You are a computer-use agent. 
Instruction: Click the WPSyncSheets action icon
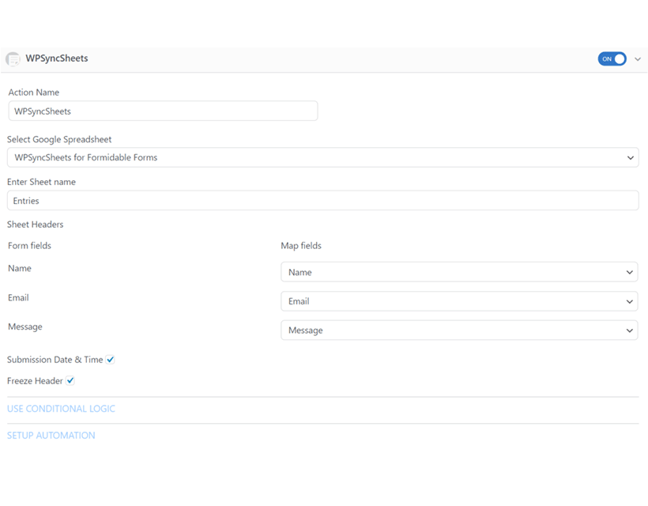coord(13,59)
